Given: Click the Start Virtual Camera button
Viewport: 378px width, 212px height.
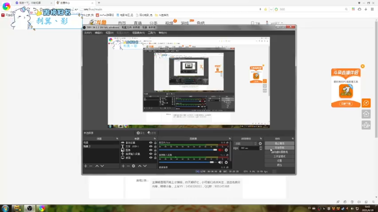Looking at the screenshot, I should click(279, 152).
